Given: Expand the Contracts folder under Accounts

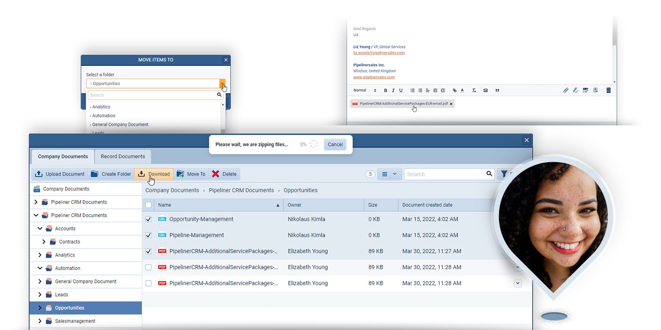Looking at the screenshot, I should point(44,241).
